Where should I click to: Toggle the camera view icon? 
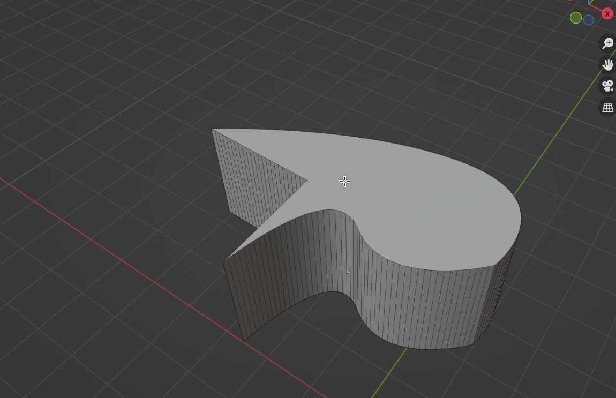pos(608,86)
